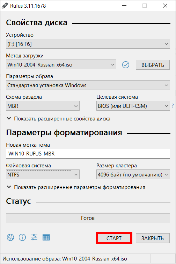Expand Показать расширенные параметры форматирования
The image size is (176, 264).
76,187
